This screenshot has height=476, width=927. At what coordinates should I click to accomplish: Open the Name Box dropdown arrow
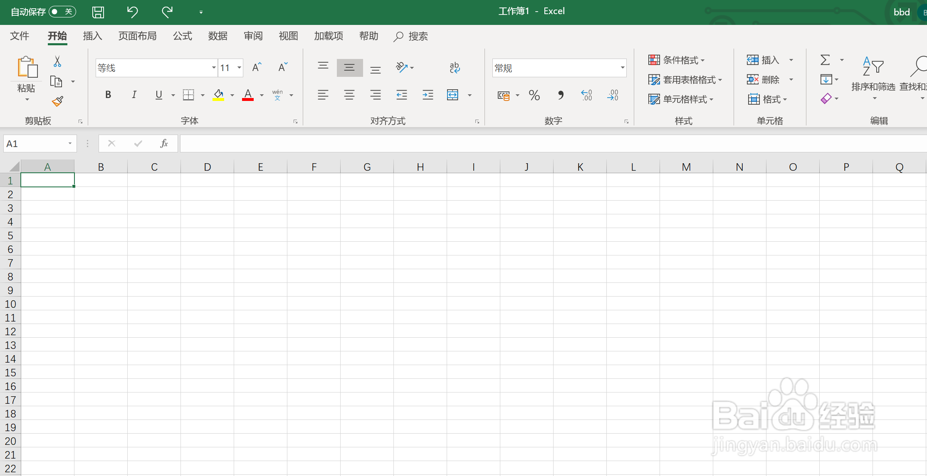(x=70, y=144)
